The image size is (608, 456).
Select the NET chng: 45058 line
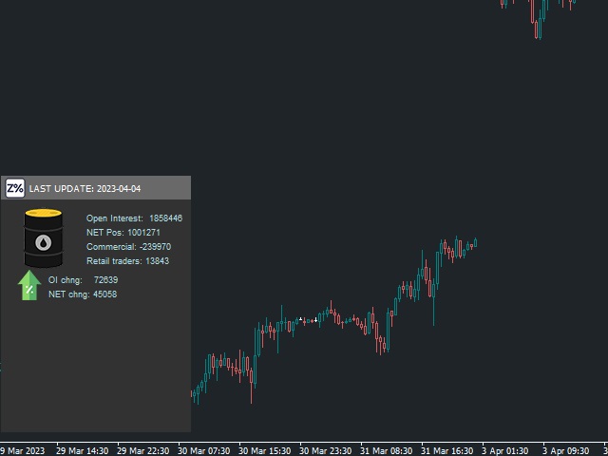(83, 294)
